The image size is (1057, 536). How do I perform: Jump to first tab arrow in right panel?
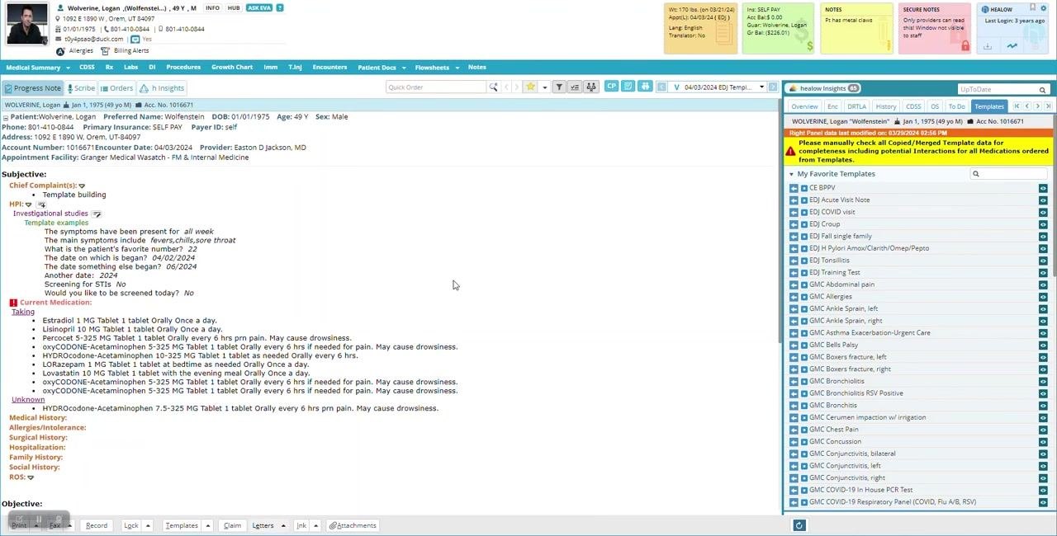(x=1017, y=106)
